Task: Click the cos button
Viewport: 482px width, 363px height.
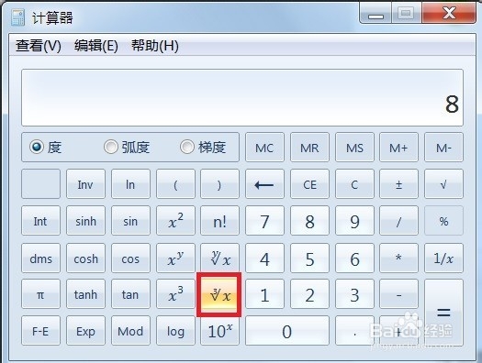Action: click(x=130, y=258)
